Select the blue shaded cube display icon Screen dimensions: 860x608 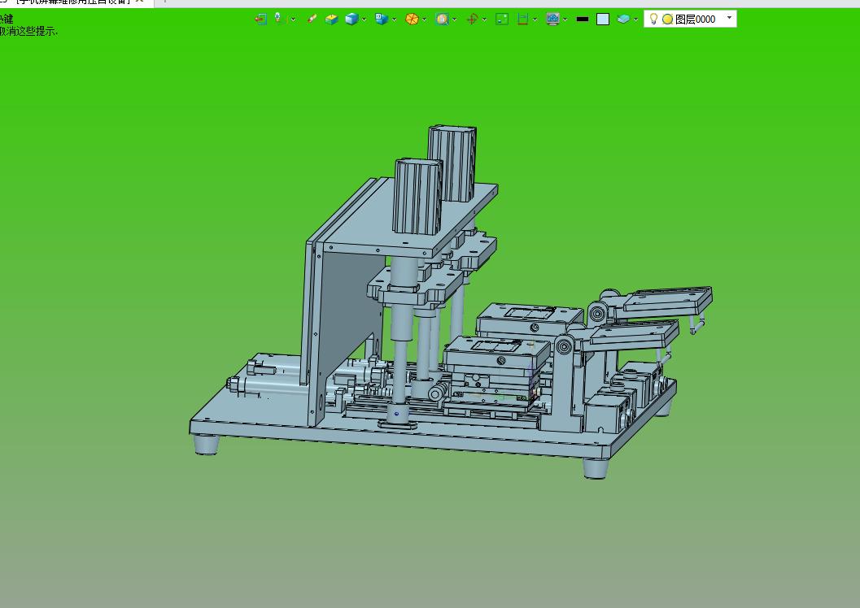coord(351,20)
